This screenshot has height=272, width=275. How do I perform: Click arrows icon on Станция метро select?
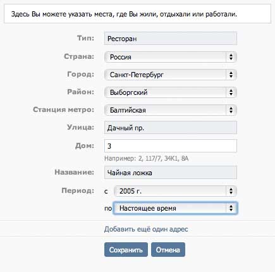[x=231, y=110]
